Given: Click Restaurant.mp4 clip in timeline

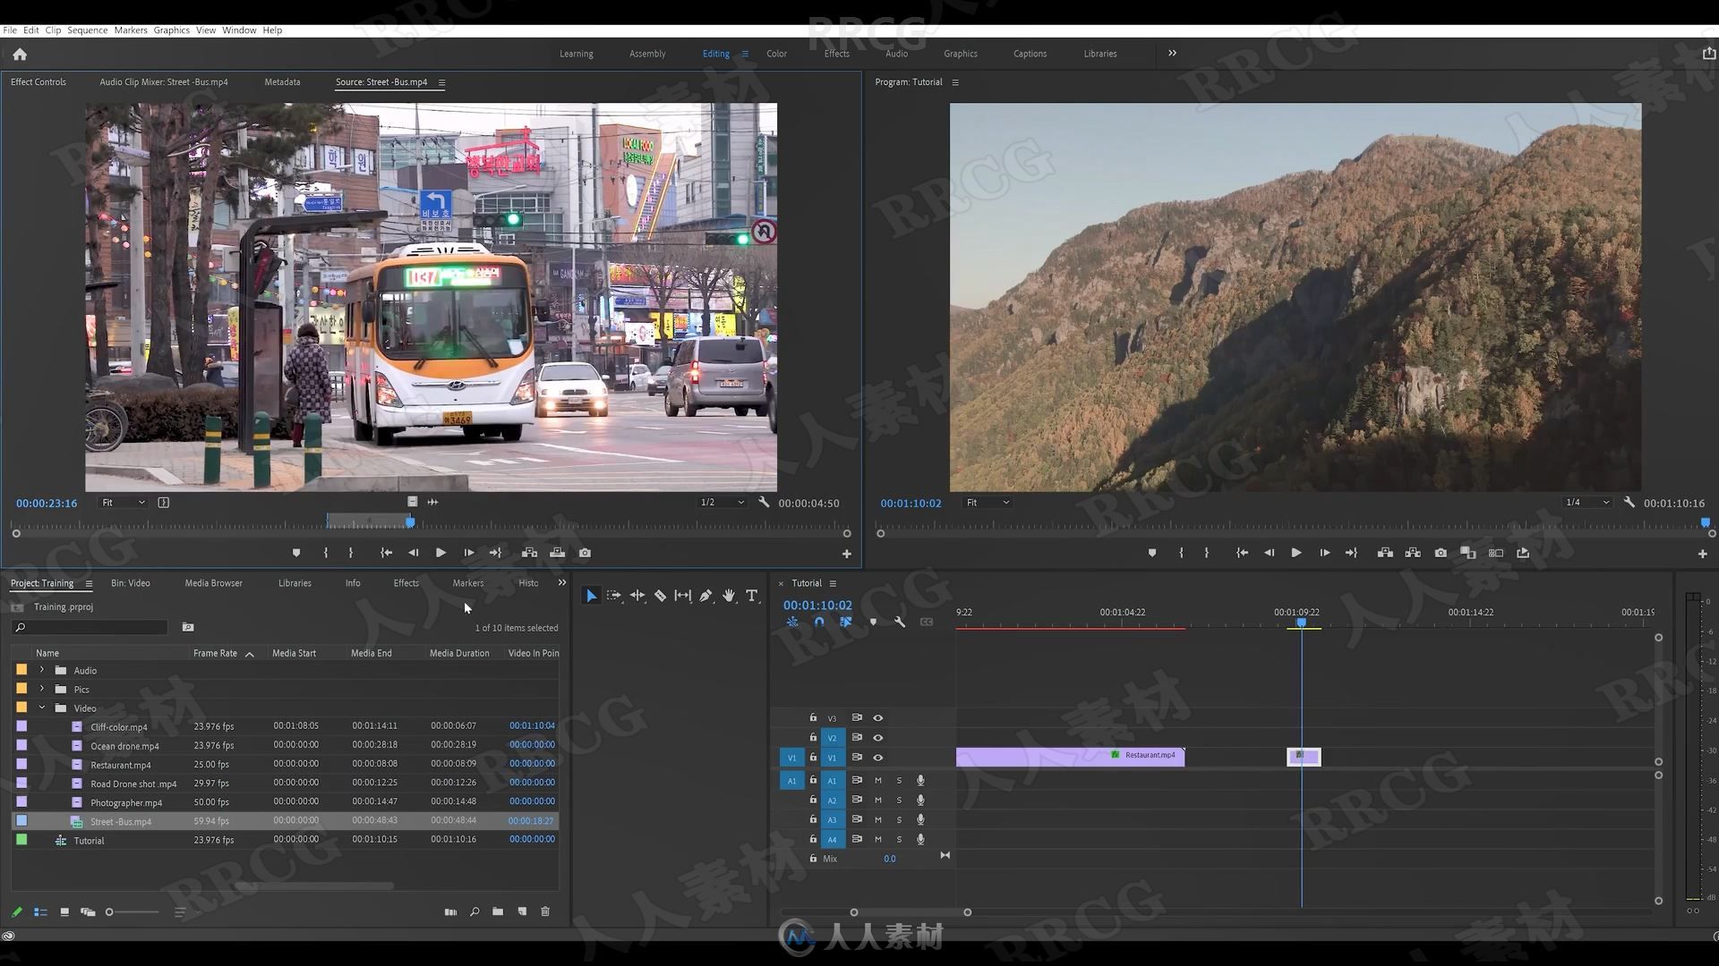Looking at the screenshot, I should (x=1070, y=758).
